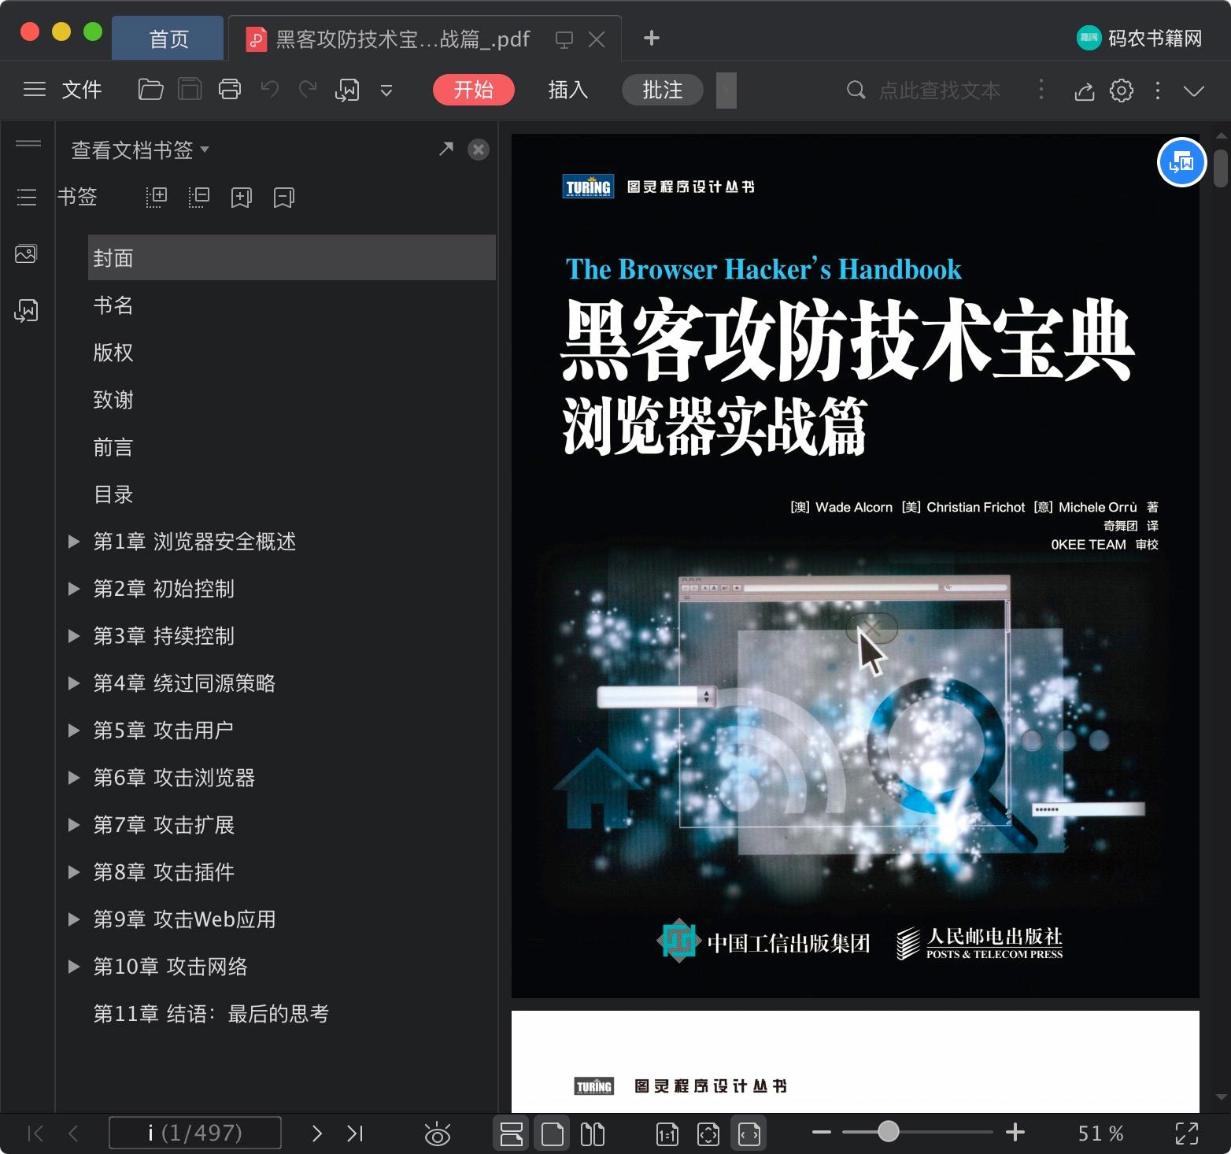The image size is (1231, 1154).
Task: Toggle eye protection mode icon
Action: tap(437, 1134)
